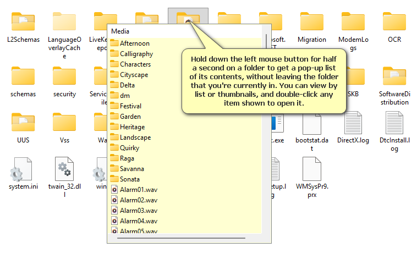Click Alarm01.wav in the Media list
The height and width of the screenshot is (253, 417).
(138, 190)
